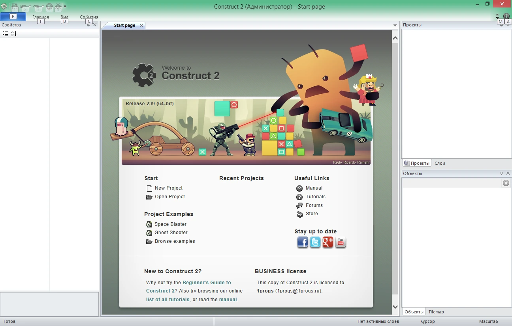Open the list of all tutorials link
The height and width of the screenshot is (326, 512).
168,300
